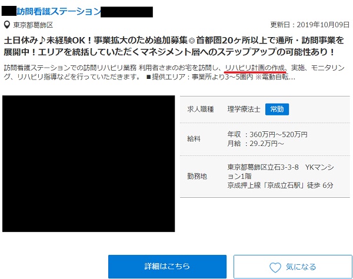
Task: Click the 年収 360万円〜520万円 salary line
Action: 268,134
